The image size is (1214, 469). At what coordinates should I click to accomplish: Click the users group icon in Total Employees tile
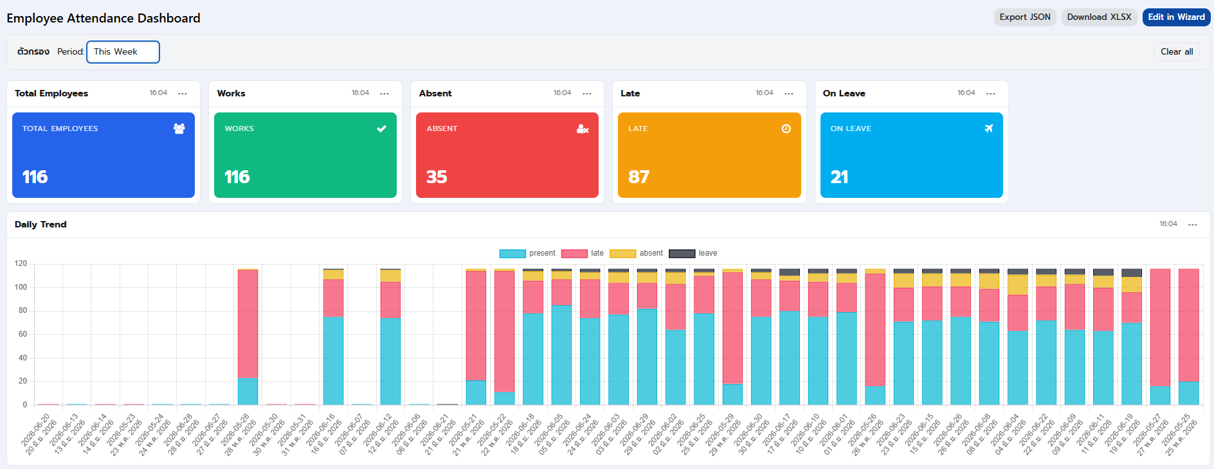(179, 128)
